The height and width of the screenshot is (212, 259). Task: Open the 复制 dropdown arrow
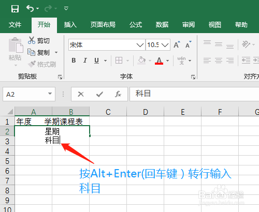(x=56, y=52)
